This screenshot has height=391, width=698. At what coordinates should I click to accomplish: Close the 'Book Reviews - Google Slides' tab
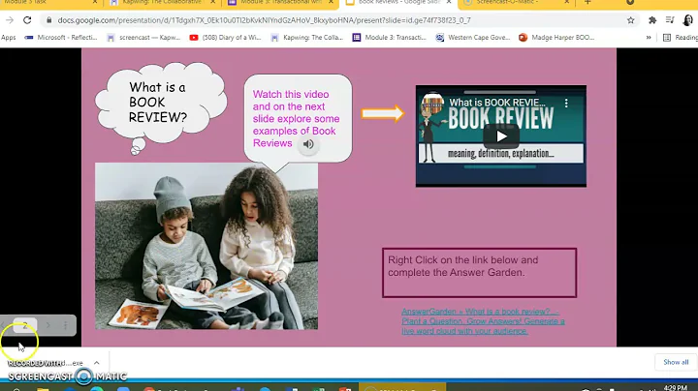tap(449, 2)
